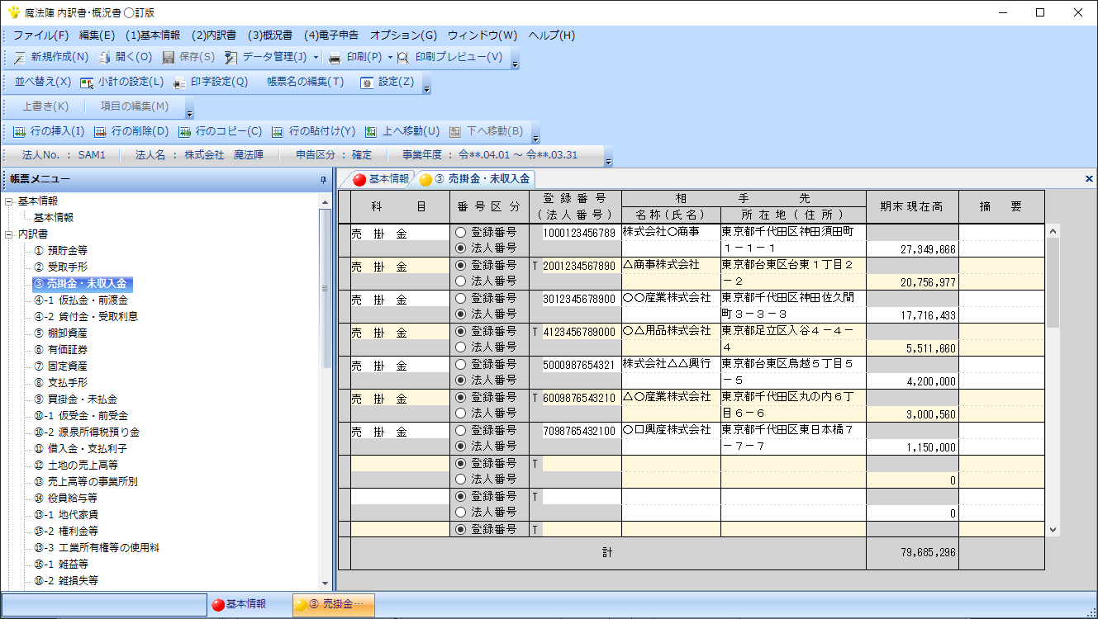Delete a row with 行の削除(D)
Image resolution: width=1098 pixels, height=619 pixels.
pos(131,131)
